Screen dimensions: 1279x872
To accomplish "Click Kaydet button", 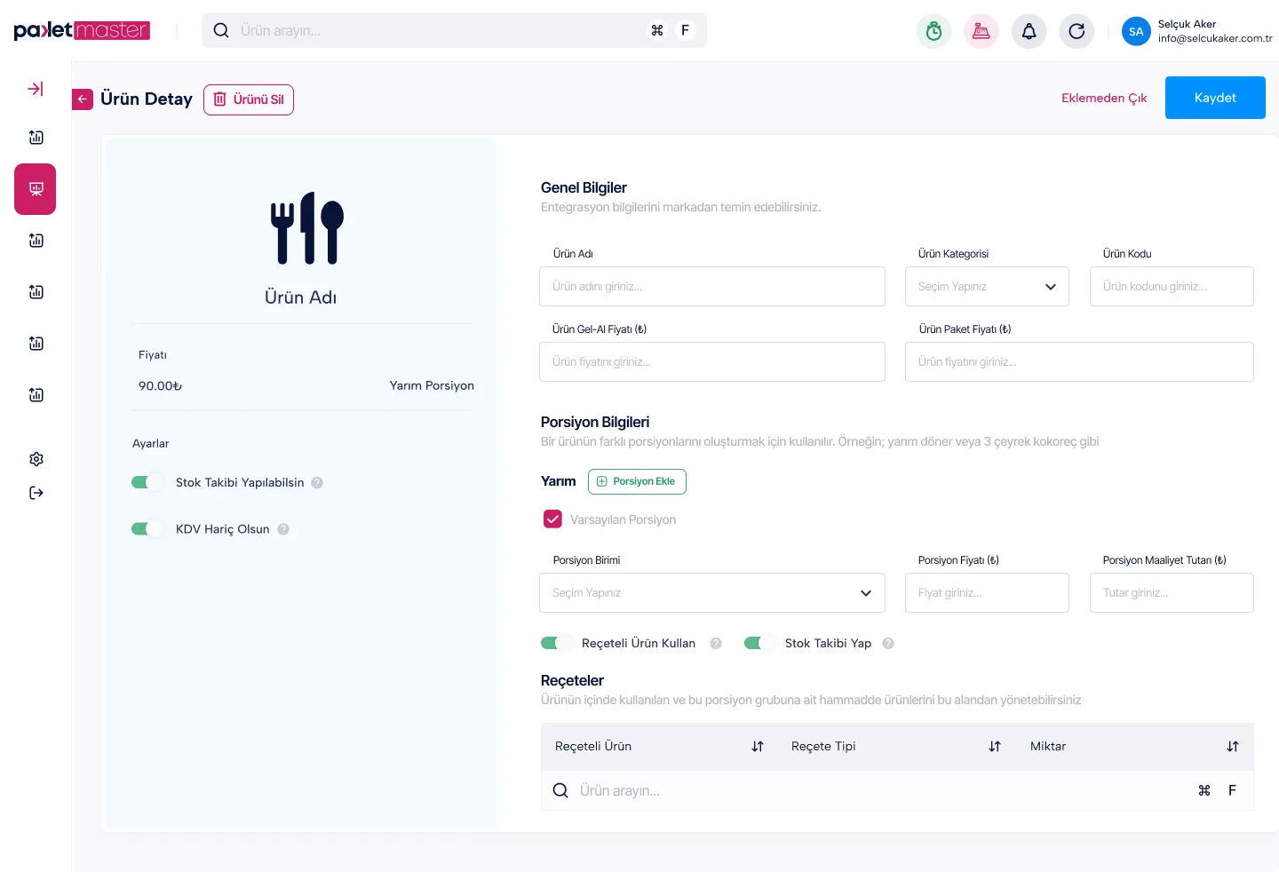I will point(1215,98).
